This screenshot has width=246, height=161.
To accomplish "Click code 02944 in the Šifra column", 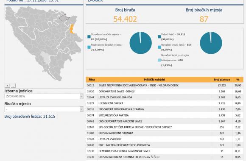I will (x=90, y=97).
